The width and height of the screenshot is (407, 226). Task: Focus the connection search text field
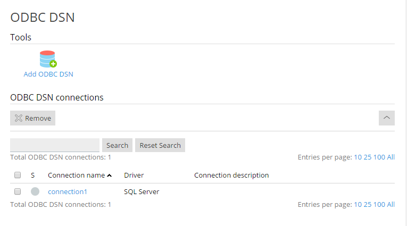coord(55,145)
